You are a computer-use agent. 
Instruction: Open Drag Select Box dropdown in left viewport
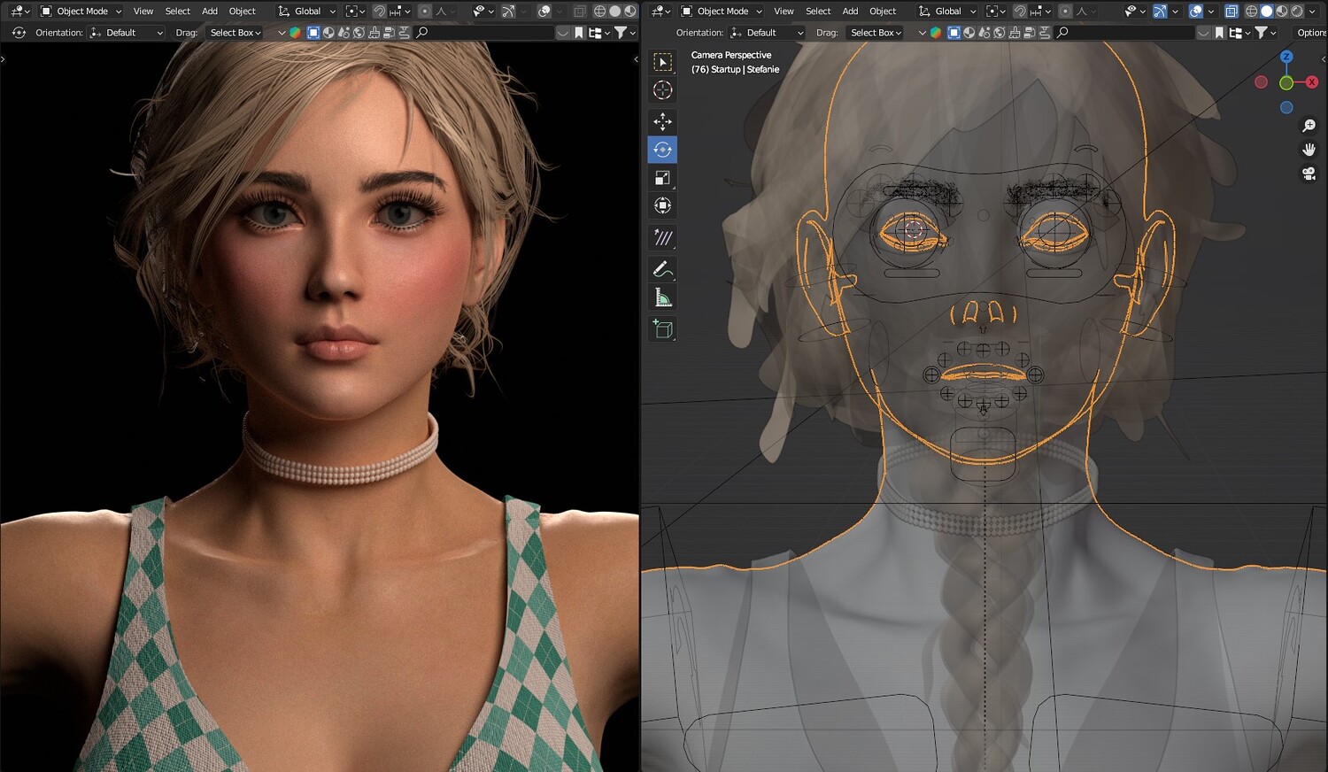[x=234, y=33]
